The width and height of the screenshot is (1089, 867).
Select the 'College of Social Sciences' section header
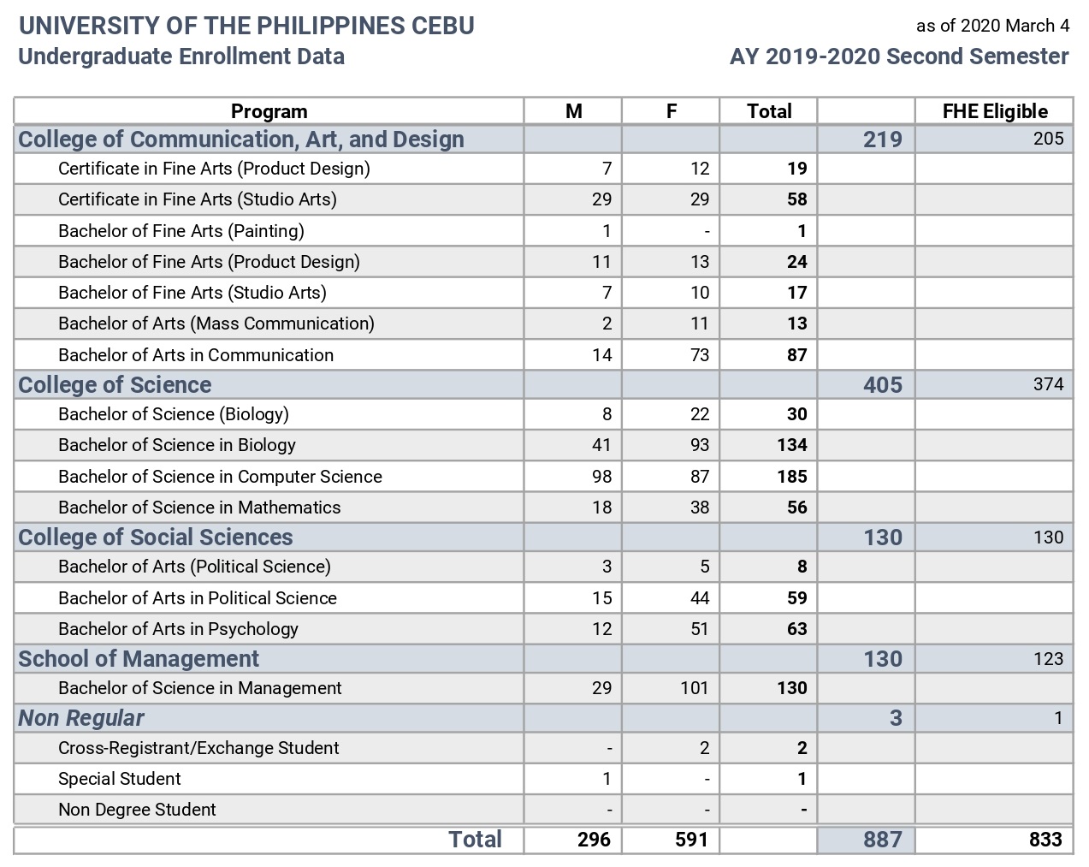tap(156, 537)
